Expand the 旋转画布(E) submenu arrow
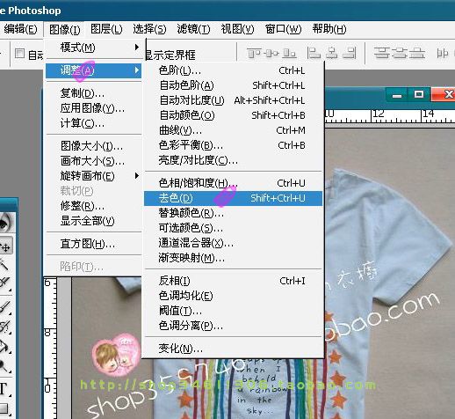This screenshot has width=455, height=419. (137, 176)
